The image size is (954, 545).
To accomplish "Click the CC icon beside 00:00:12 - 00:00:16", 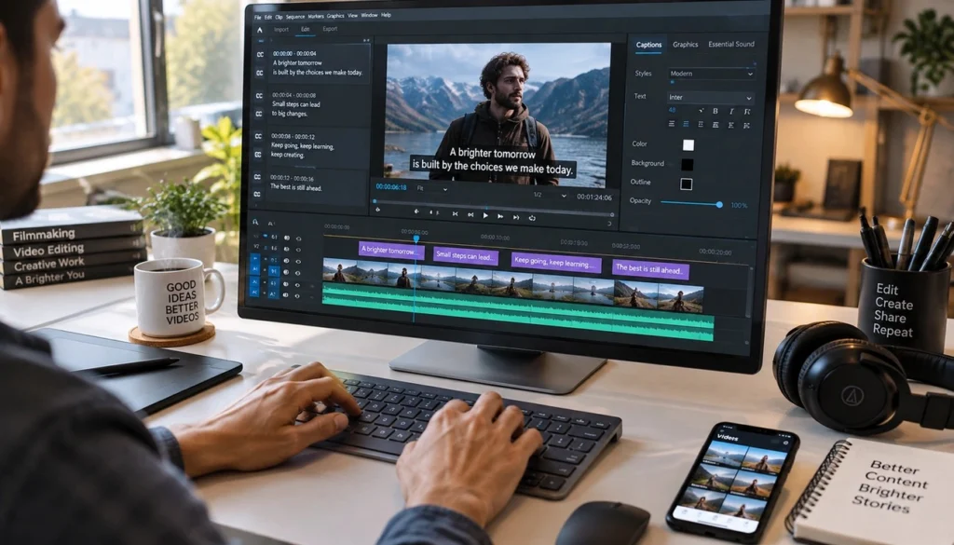I will [257, 177].
